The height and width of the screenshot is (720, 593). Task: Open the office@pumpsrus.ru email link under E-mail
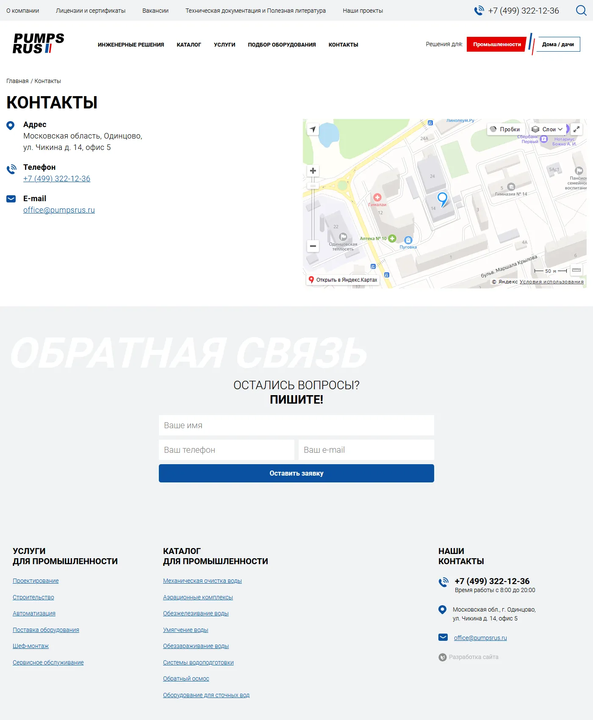pyautogui.click(x=59, y=210)
